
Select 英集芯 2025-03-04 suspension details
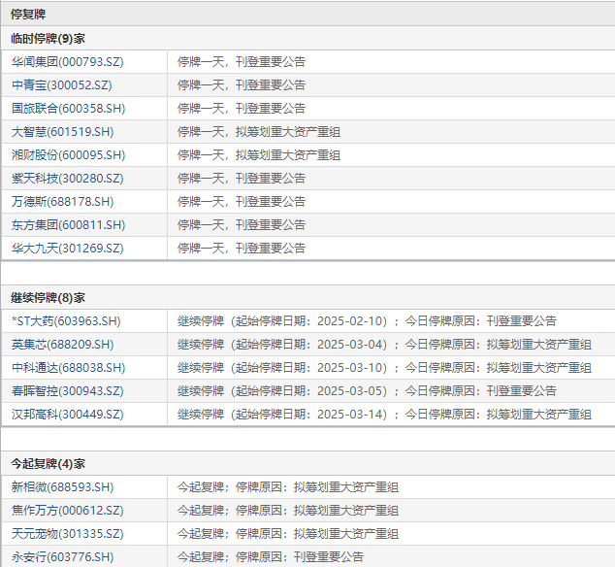384,345
